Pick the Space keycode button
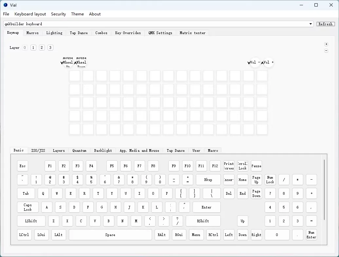 [110, 235]
